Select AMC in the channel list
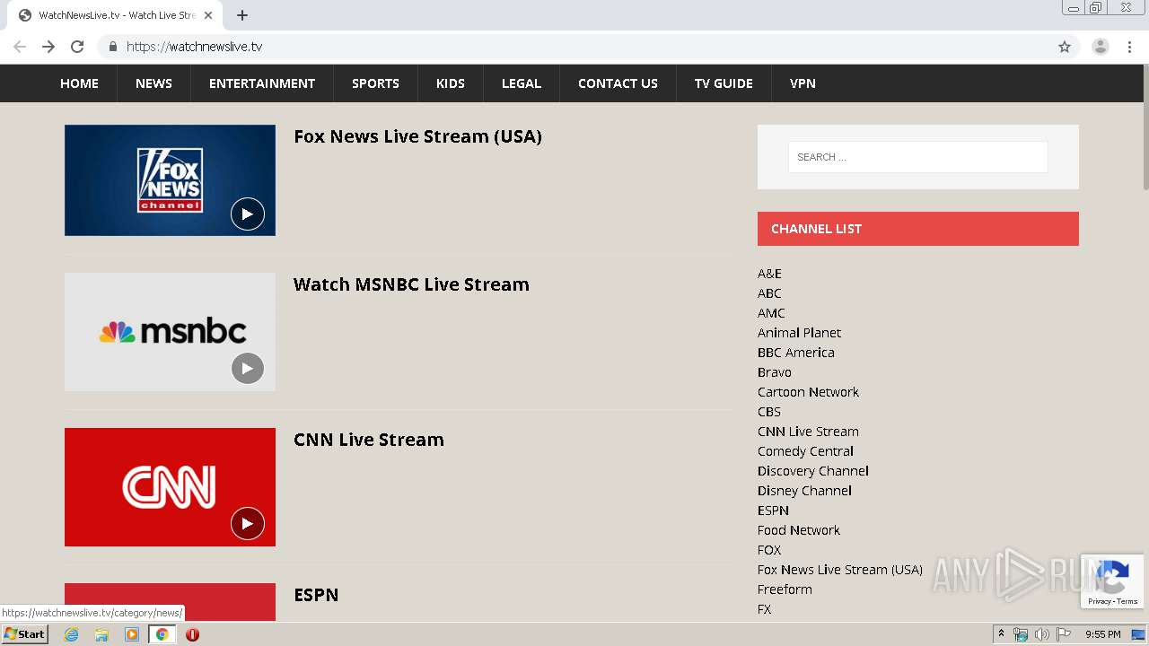Viewport: 1149px width, 646px height. (x=771, y=313)
